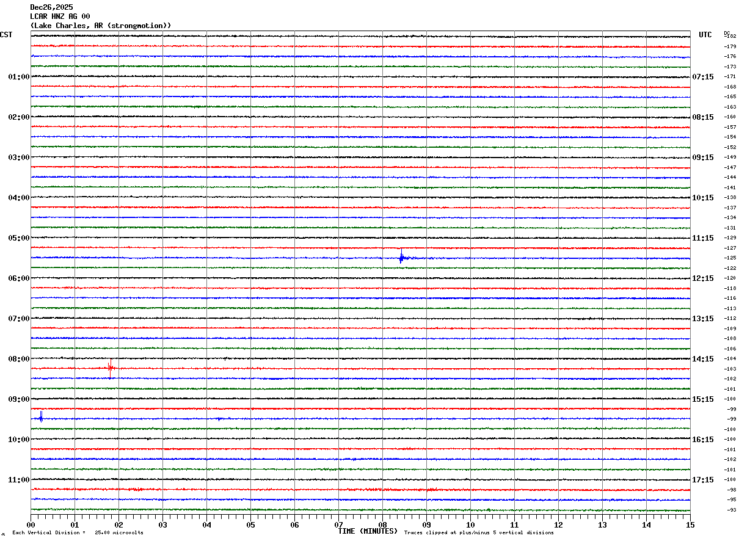Click the blue spike after 09:00 CST

point(41,417)
